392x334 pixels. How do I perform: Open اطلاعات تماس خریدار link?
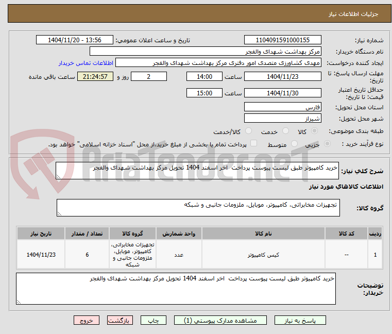86,63
